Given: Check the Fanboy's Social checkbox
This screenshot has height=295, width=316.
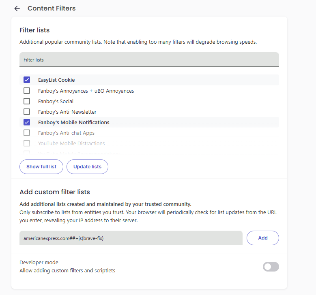Looking at the screenshot, I should 27,101.
